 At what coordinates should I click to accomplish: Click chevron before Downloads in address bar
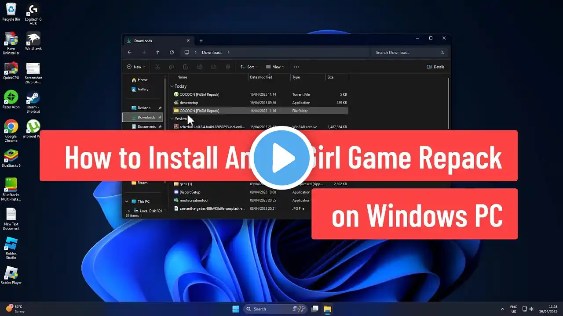[x=196, y=52]
